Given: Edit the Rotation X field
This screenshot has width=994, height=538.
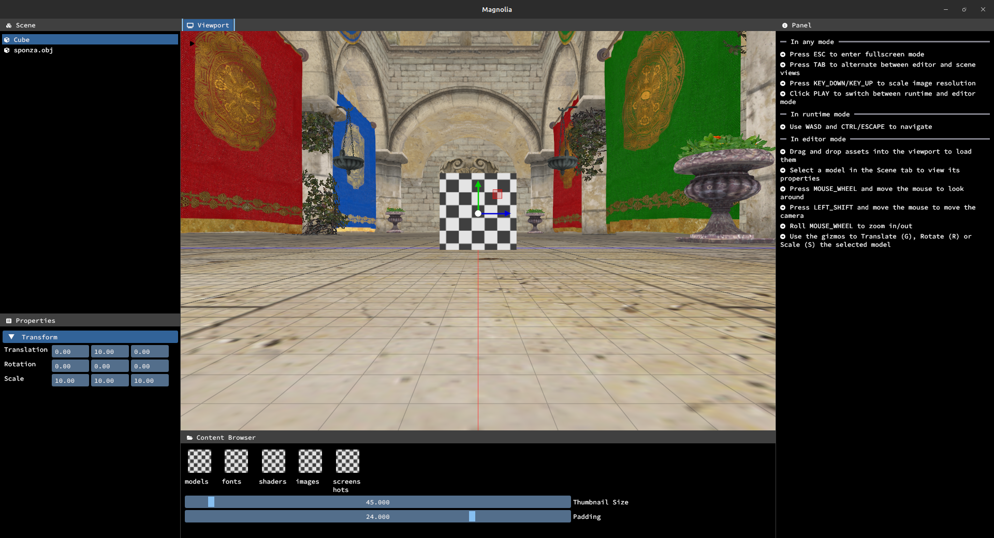Looking at the screenshot, I should pyautogui.click(x=70, y=366).
